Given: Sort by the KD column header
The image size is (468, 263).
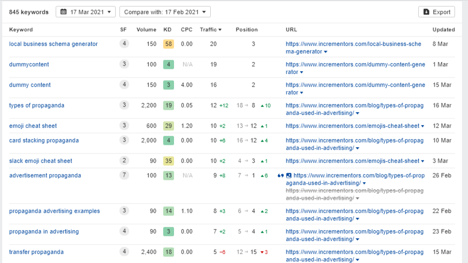Looking at the screenshot, I should (x=168, y=30).
